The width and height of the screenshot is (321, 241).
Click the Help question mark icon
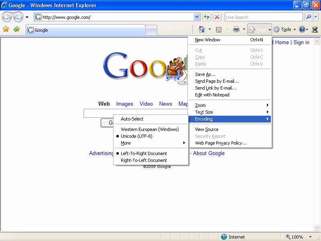click(302, 29)
